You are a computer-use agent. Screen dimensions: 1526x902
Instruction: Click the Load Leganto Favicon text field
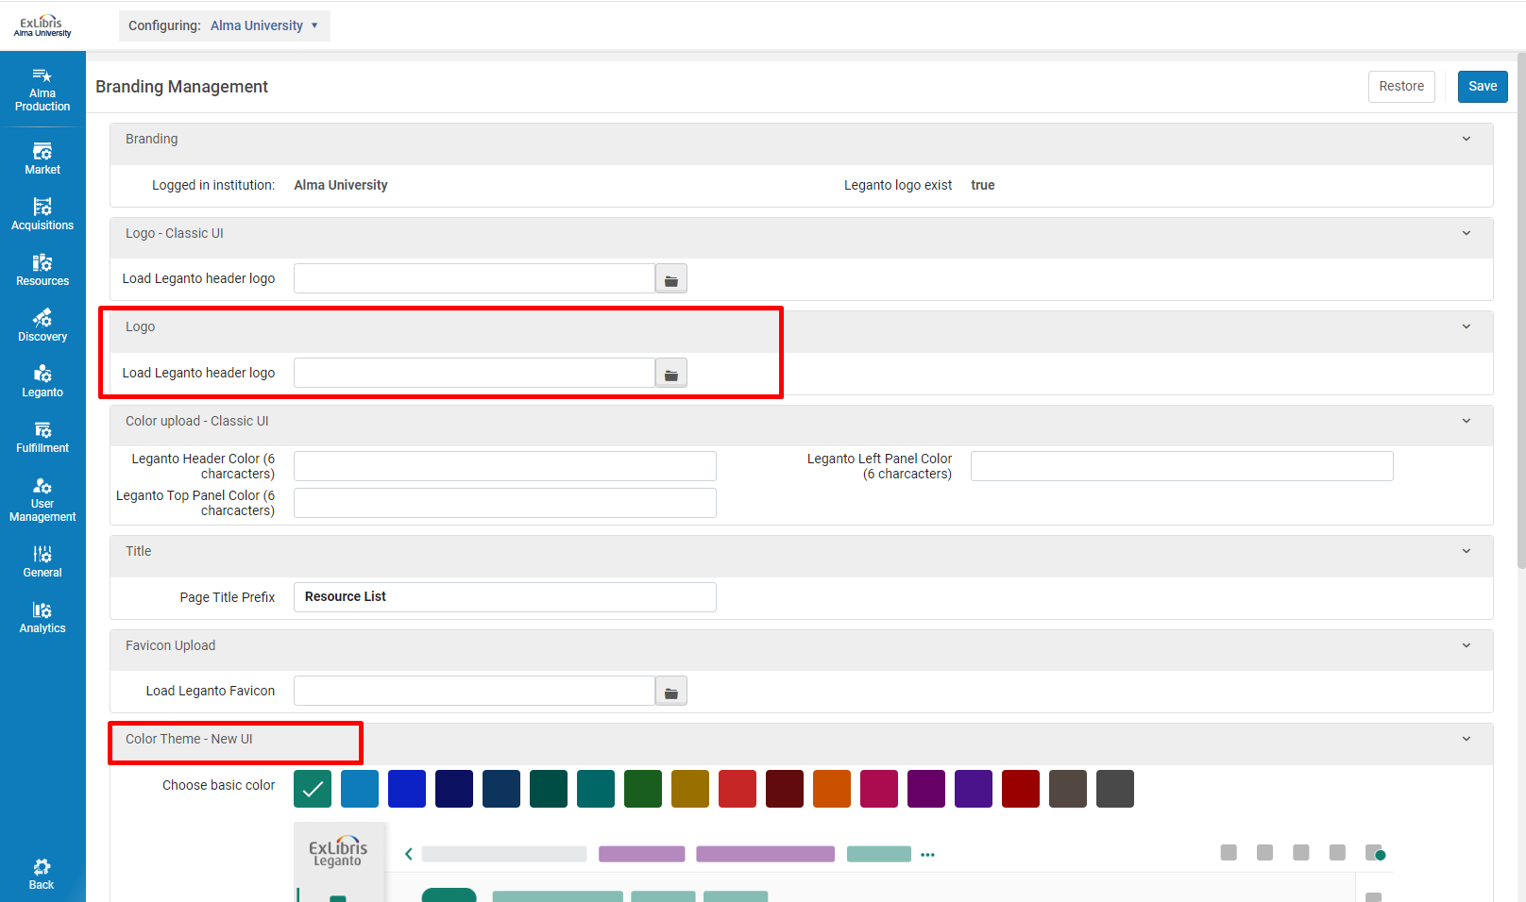474,692
